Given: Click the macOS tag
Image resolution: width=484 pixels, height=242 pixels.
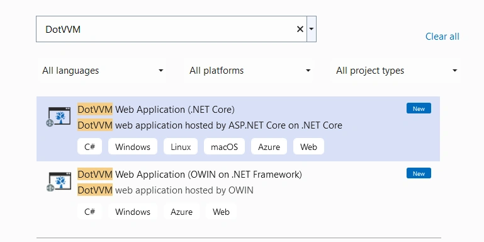Looking at the screenshot, I should tap(225, 146).
